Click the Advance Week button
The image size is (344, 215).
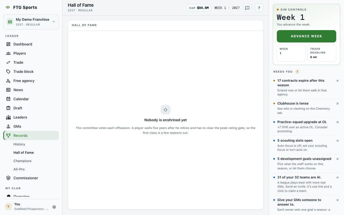coord(306,36)
